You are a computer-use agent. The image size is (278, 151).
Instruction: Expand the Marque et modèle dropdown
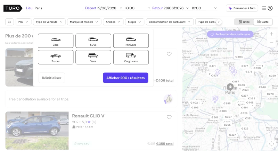click(84, 22)
